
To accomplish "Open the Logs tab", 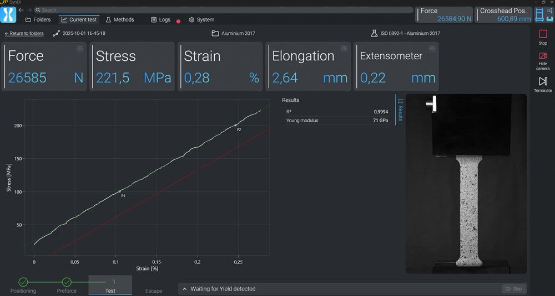I will tap(160, 19).
